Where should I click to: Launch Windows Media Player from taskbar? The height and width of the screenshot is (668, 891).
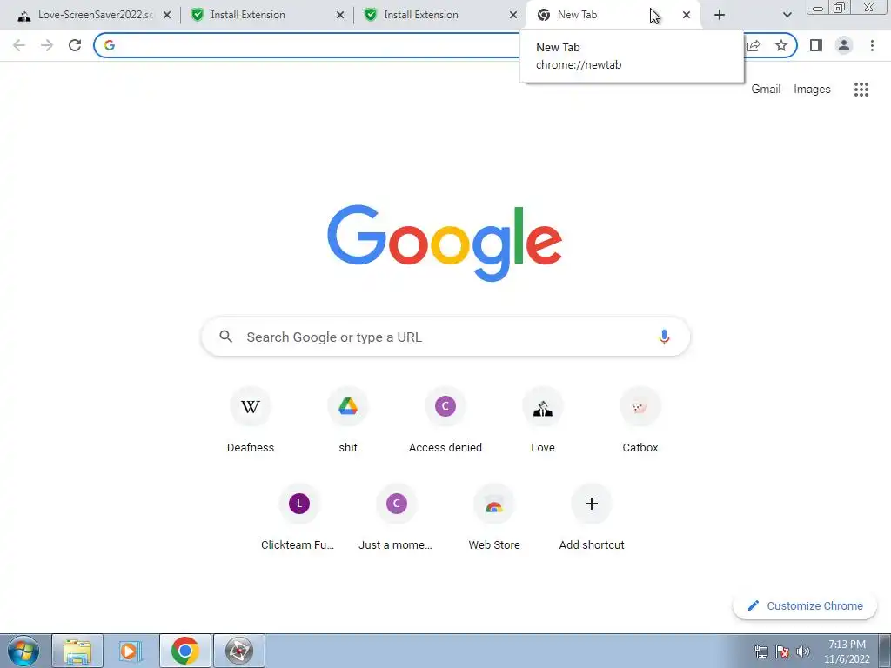(x=131, y=651)
